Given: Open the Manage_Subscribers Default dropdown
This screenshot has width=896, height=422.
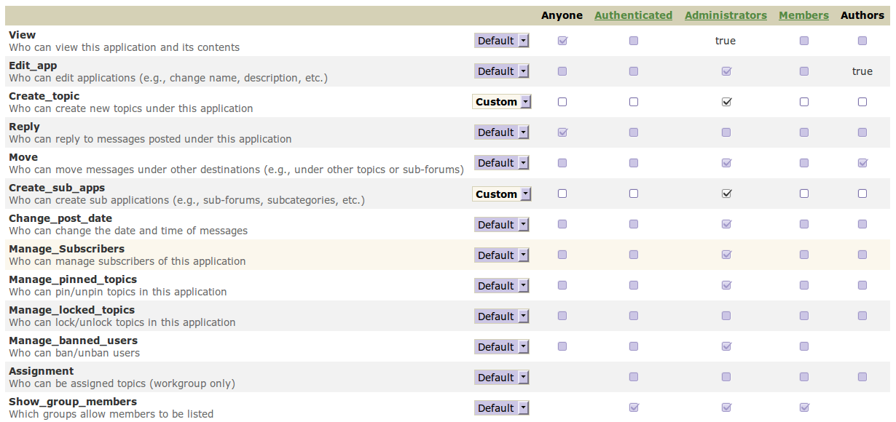Looking at the screenshot, I should coord(502,255).
